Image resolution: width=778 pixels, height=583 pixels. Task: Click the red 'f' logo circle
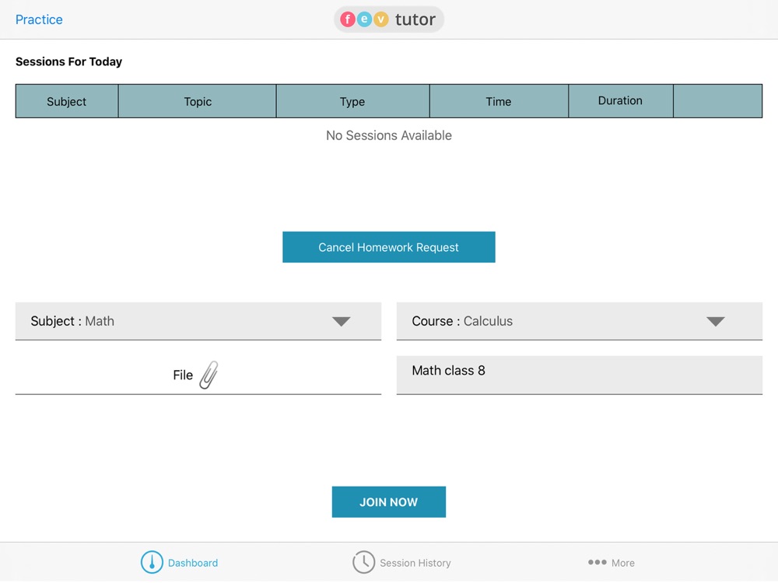point(348,19)
